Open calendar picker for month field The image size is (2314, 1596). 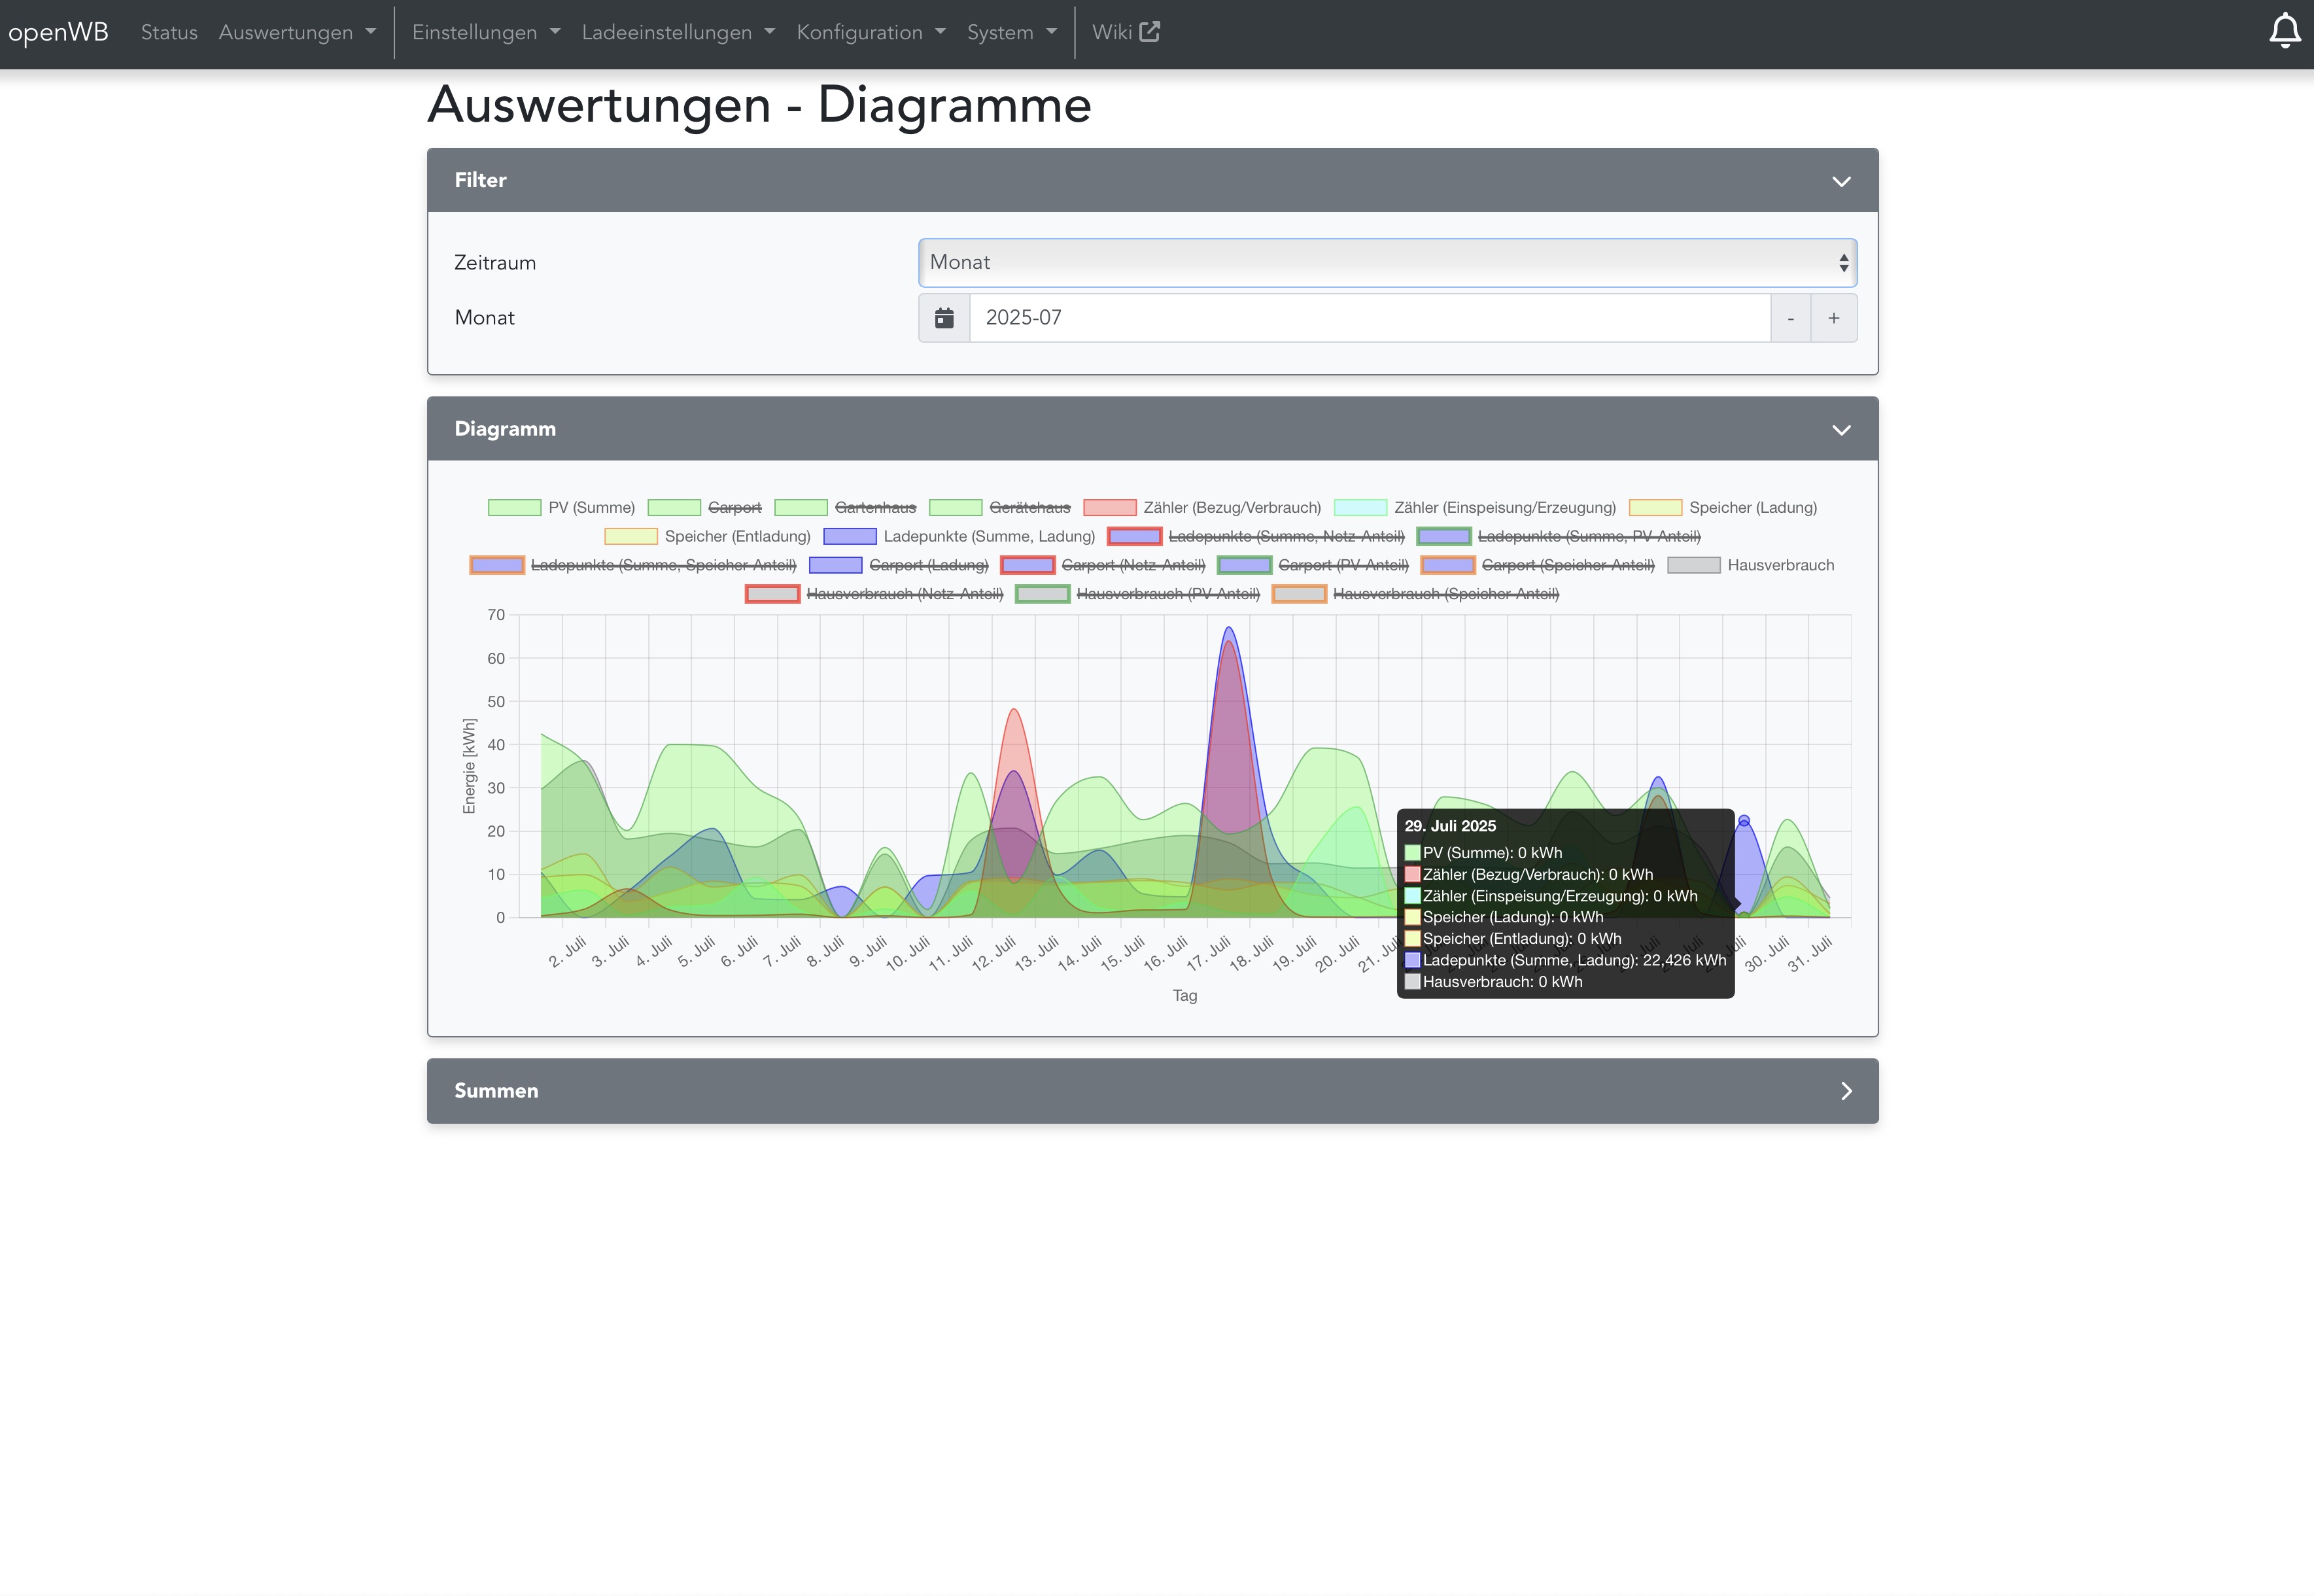(x=944, y=318)
